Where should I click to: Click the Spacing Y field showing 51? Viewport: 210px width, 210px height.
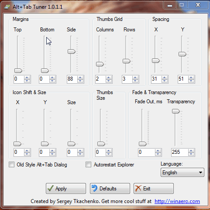point(183,79)
